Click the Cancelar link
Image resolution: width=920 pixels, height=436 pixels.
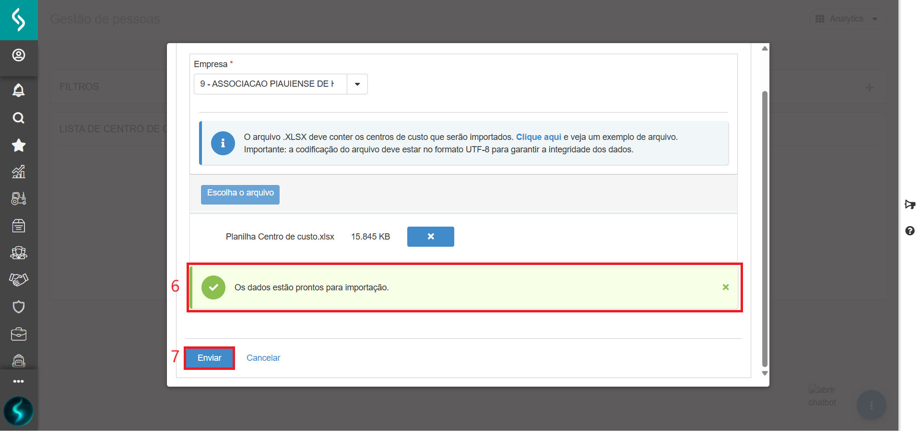click(x=263, y=358)
